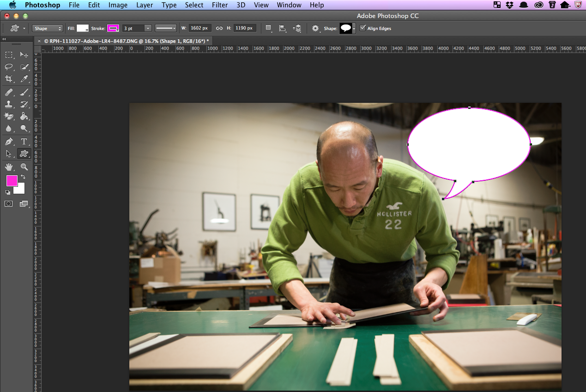
Task: Choose the Hand tool
Action: click(9, 167)
